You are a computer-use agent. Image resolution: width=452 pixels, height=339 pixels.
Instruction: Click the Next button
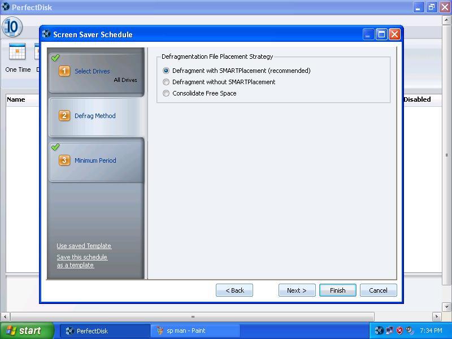pyautogui.click(x=297, y=290)
